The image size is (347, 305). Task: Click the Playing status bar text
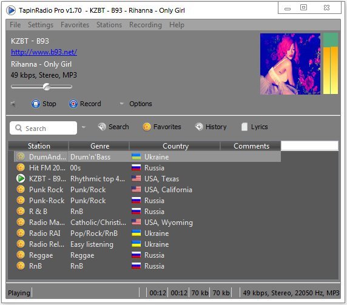tap(19, 293)
